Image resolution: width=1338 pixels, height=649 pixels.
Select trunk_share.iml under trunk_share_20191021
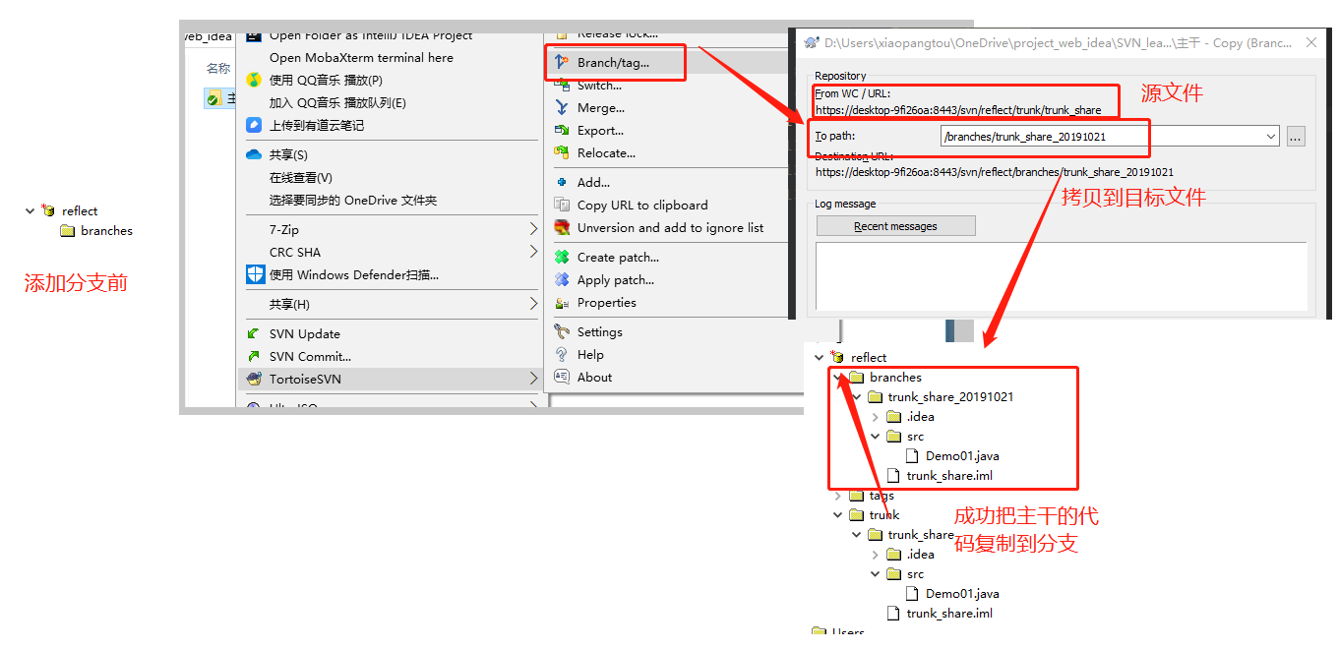(x=949, y=476)
